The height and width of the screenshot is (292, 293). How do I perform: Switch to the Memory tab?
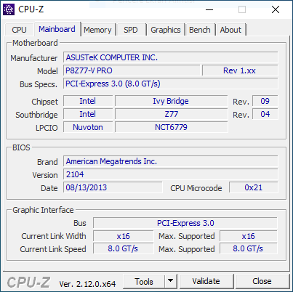[x=97, y=30]
